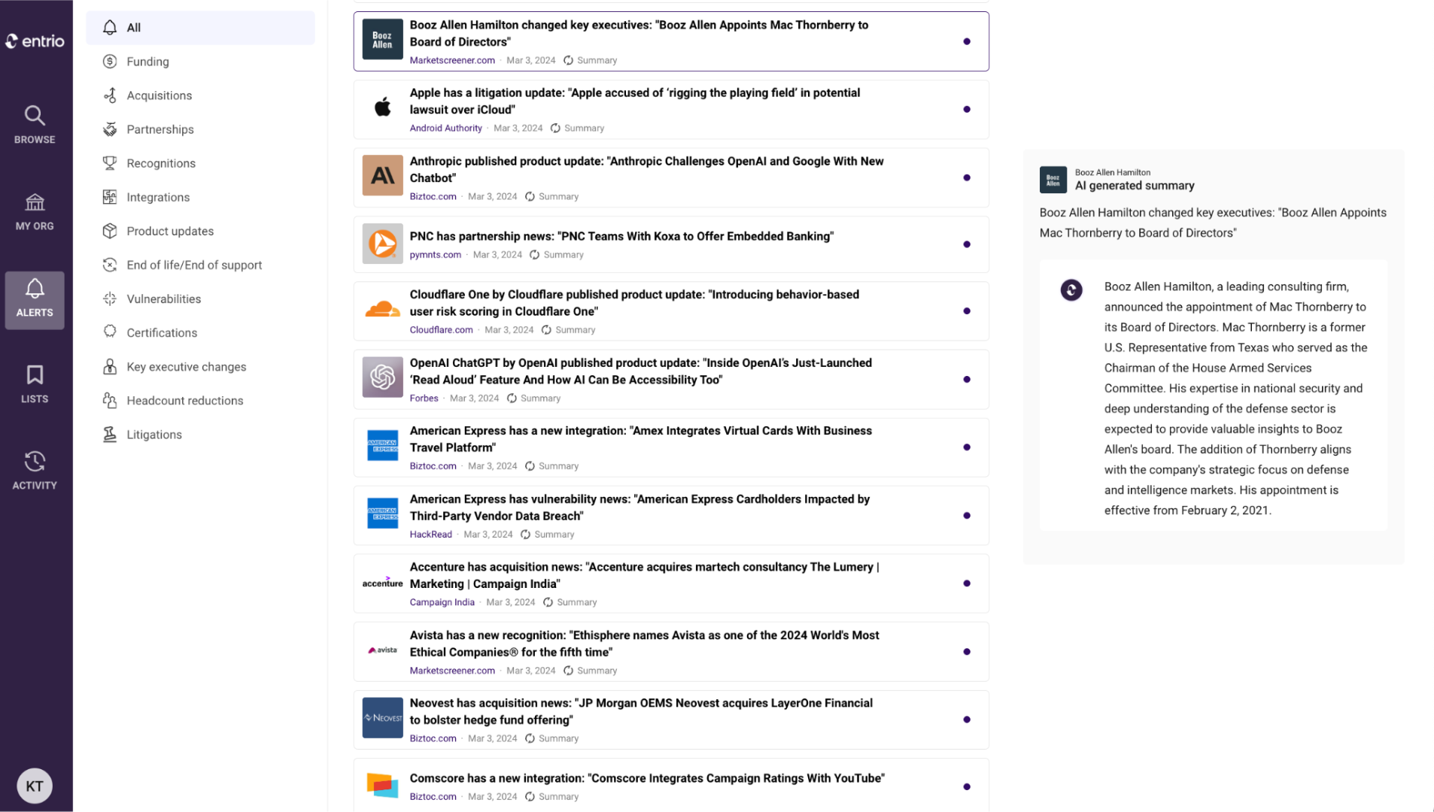Go to My Org
Viewport: 1434px width, 812px height.
point(35,211)
